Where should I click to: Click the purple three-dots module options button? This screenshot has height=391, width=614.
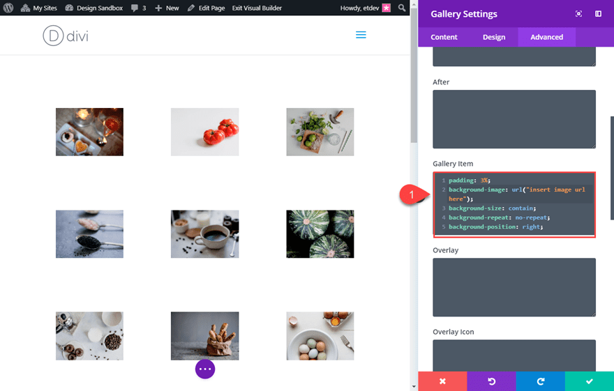(205, 369)
